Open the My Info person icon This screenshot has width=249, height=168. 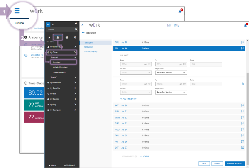58,37
